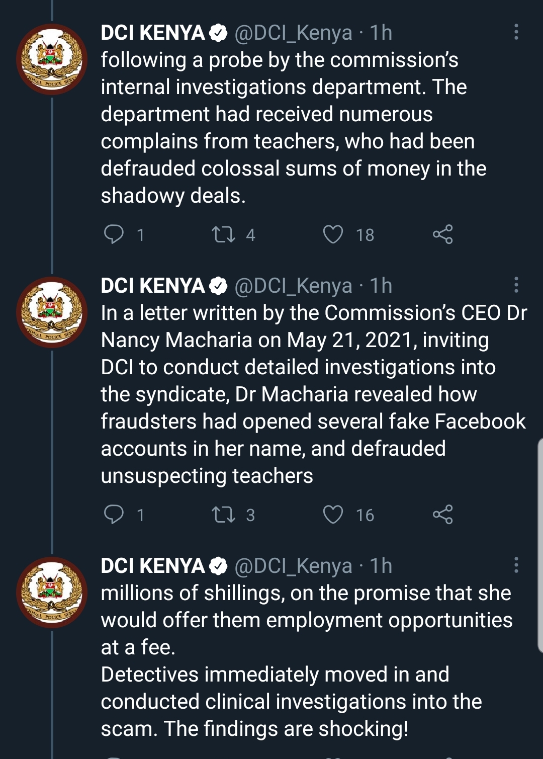The width and height of the screenshot is (543, 759).
Task: Grab the scrollbar handle on right edge
Action: click(x=540, y=546)
